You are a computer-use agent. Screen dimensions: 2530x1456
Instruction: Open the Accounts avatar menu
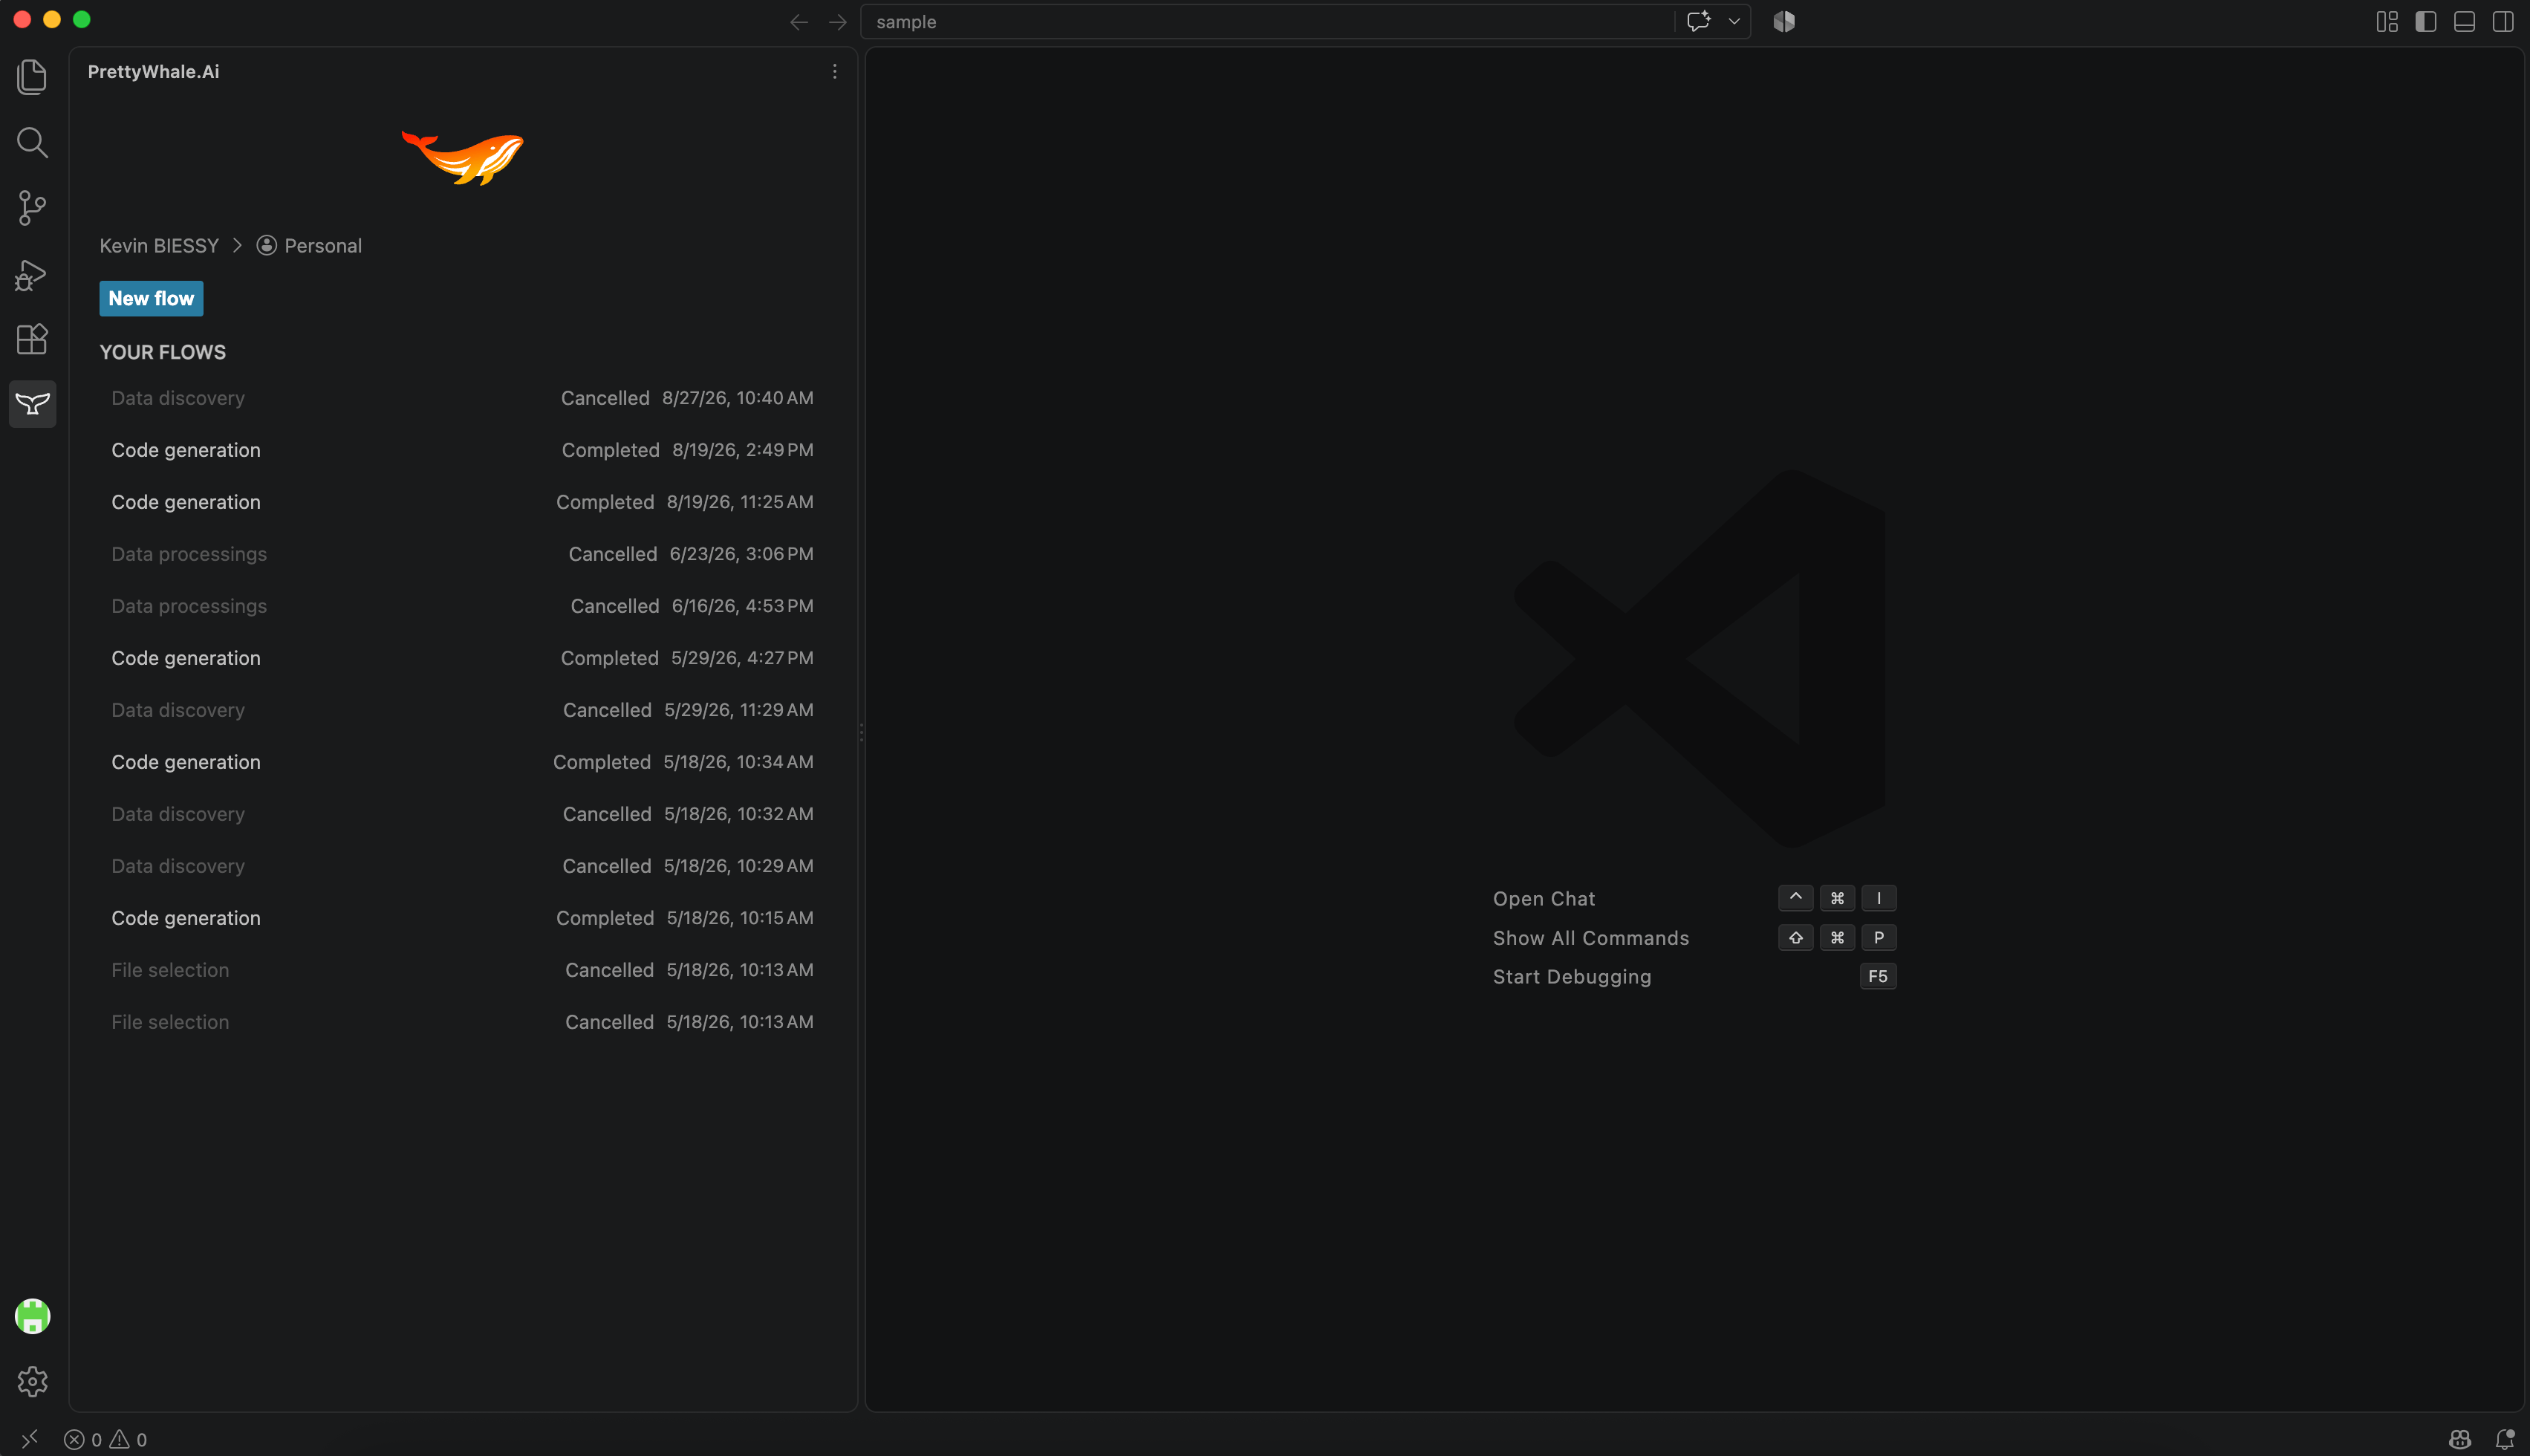(x=32, y=1316)
